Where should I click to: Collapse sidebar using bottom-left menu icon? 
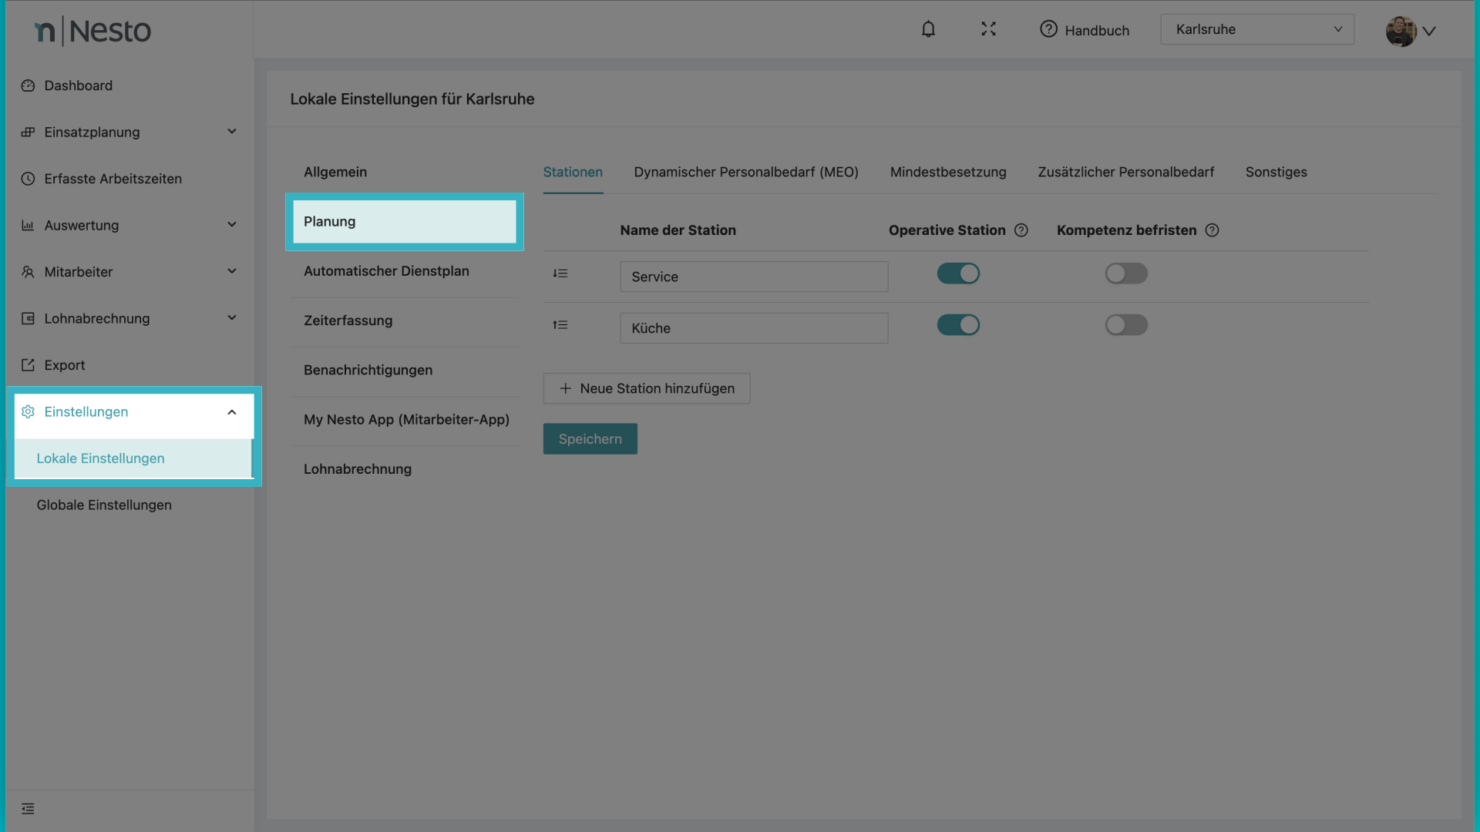click(29, 809)
